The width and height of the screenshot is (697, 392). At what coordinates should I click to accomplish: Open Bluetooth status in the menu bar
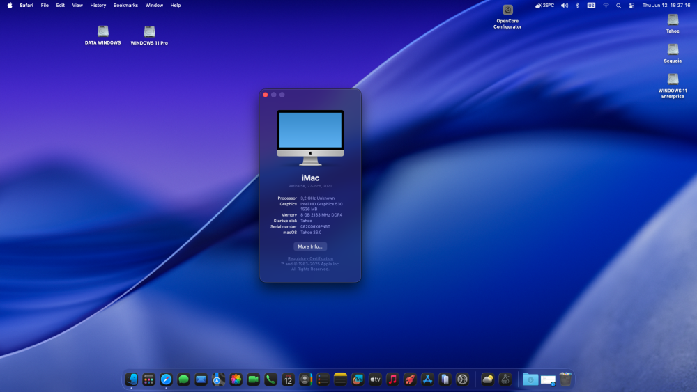pyautogui.click(x=577, y=6)
